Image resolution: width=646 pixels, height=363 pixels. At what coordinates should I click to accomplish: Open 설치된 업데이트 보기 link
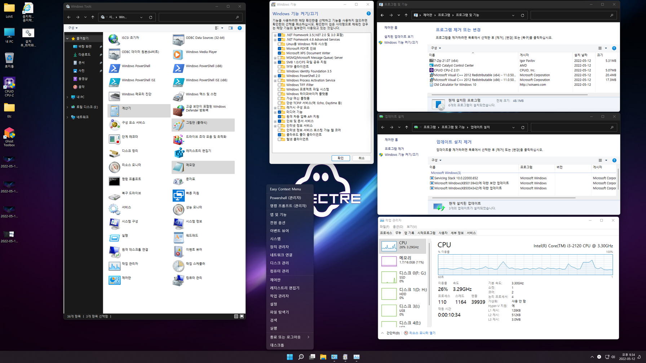pyautogui.click(x=399, y=37)
